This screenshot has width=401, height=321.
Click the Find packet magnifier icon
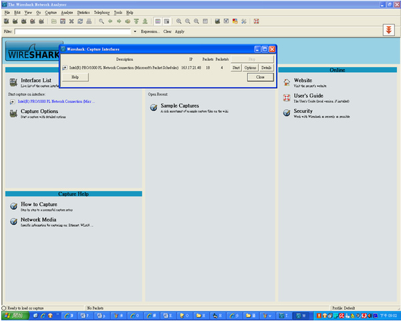(x=102, y=21)
